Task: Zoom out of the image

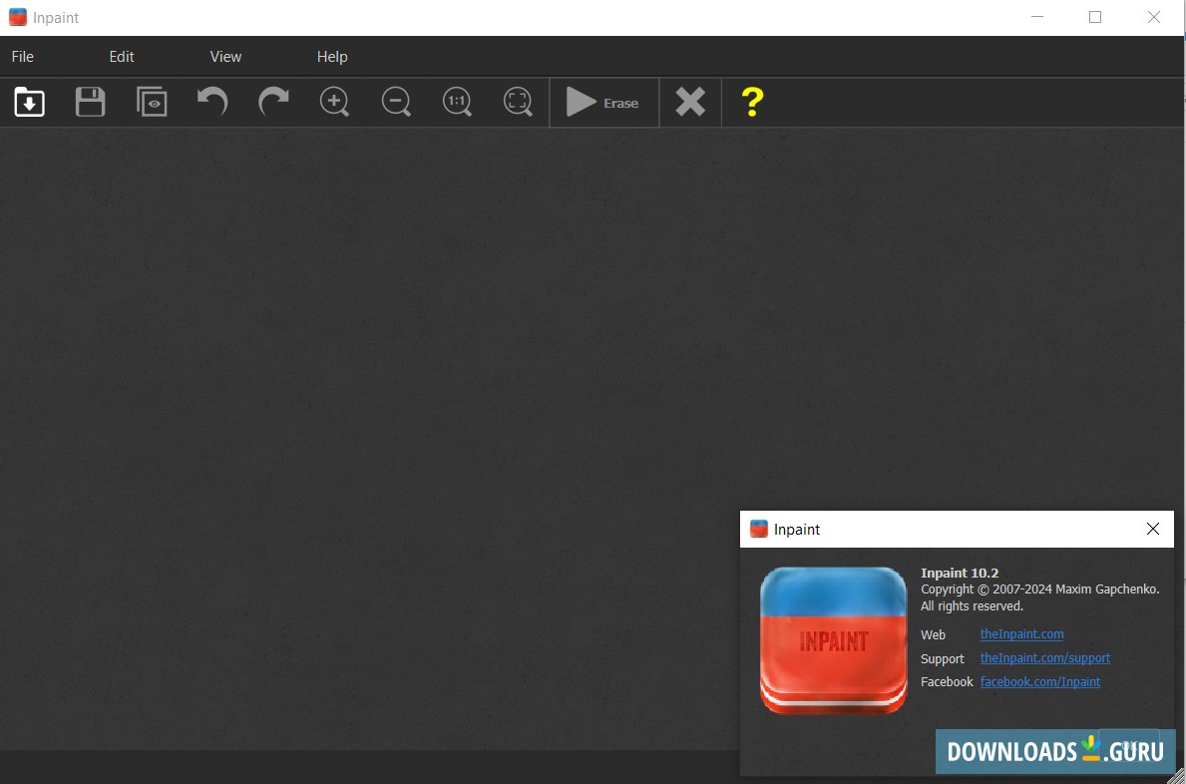Action: (x=395, y=102)
